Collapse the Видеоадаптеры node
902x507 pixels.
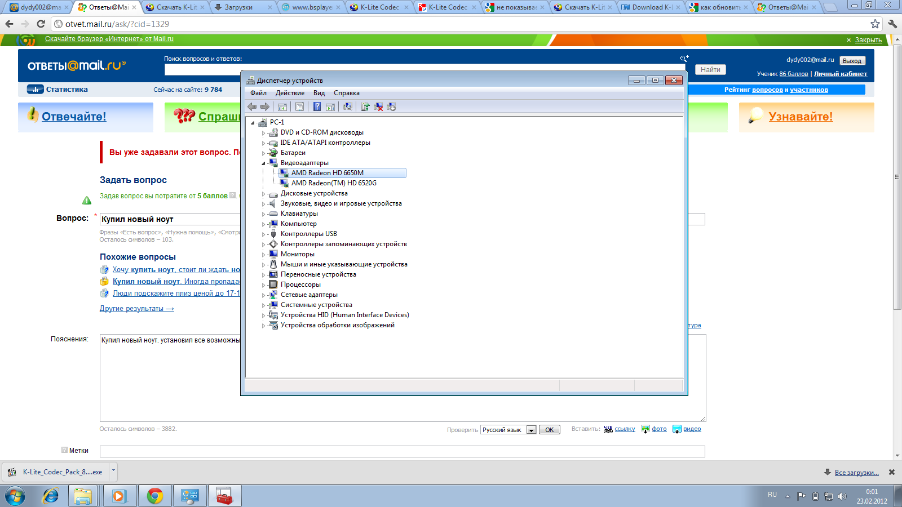point(263,163)
